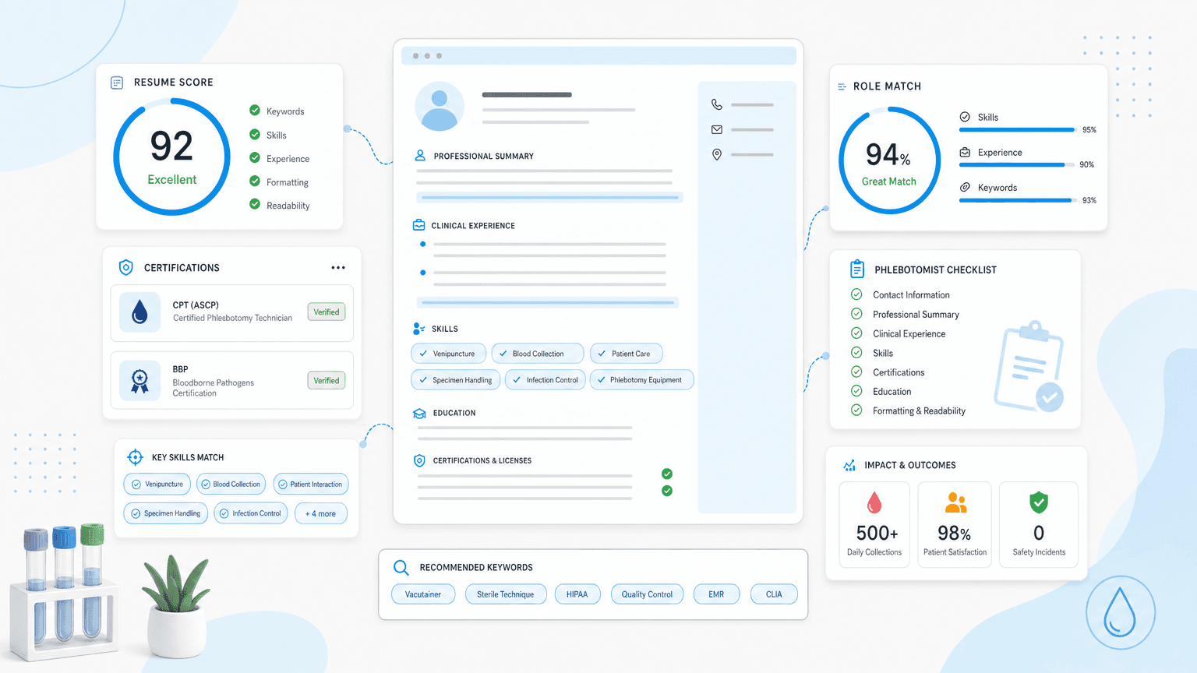Click the Infection Control chip in resume Skills
Screen dimensions: 1197x673
coord(546,380)
